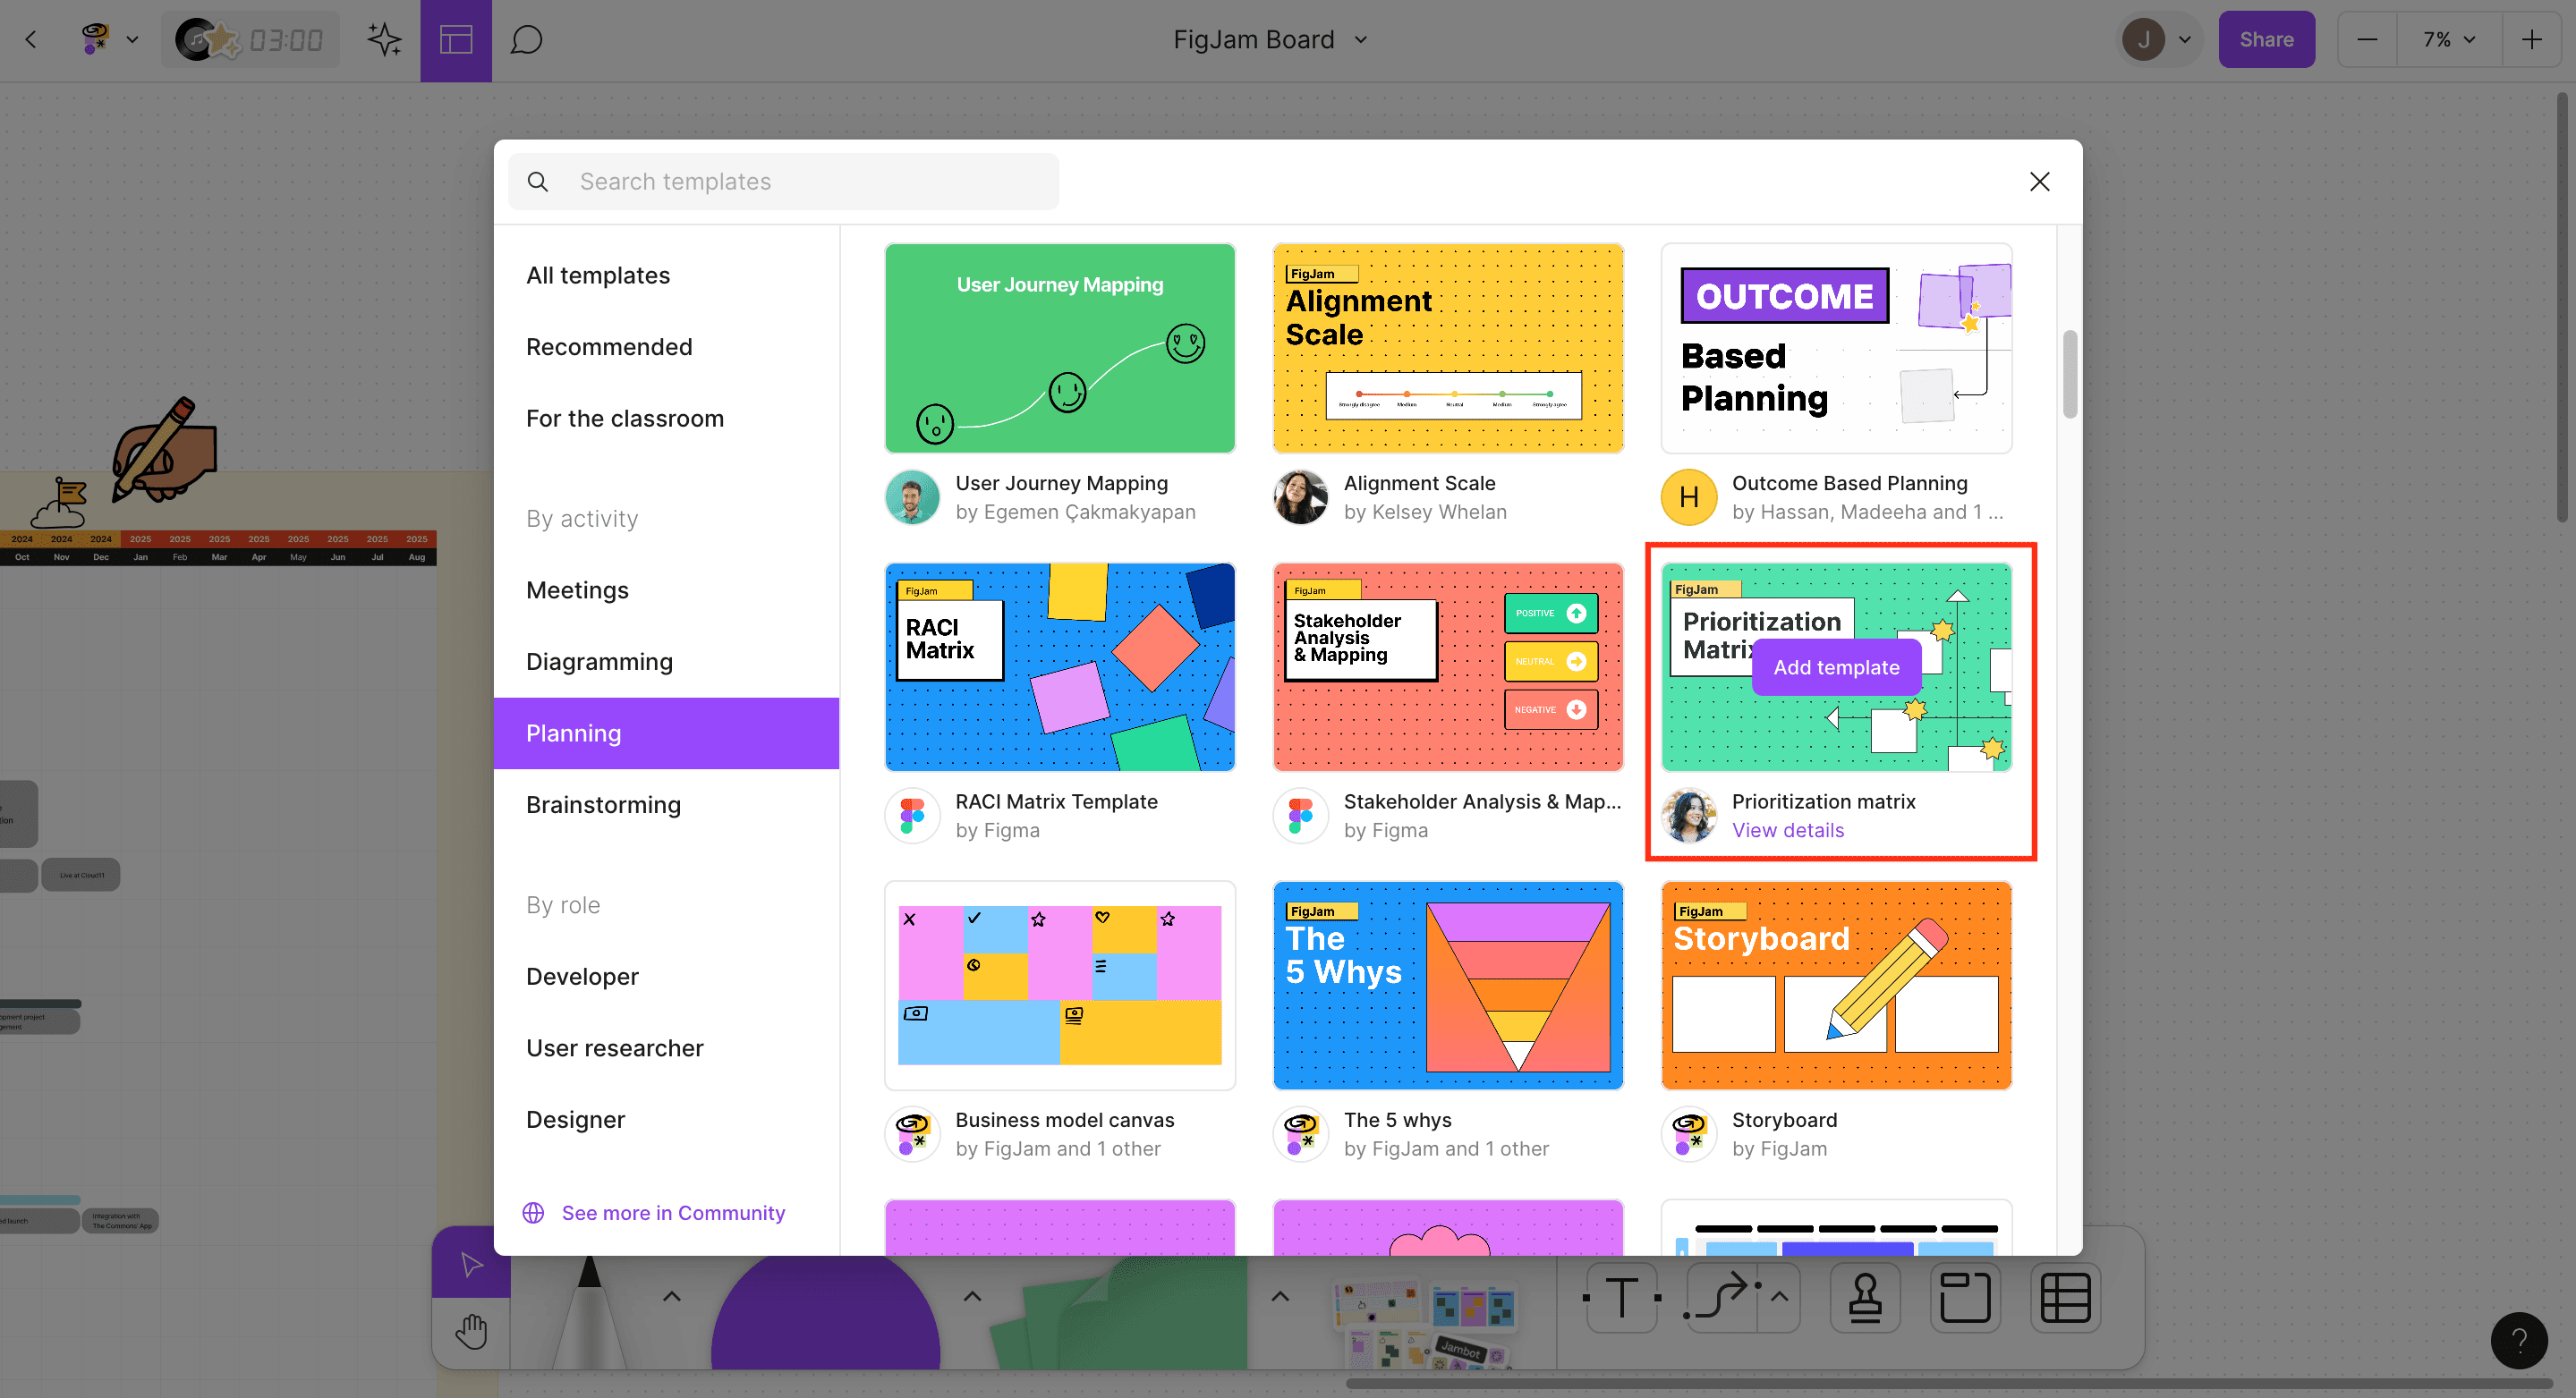Select the hand pan tool
The image size is (2576, 1398).
471,1332
